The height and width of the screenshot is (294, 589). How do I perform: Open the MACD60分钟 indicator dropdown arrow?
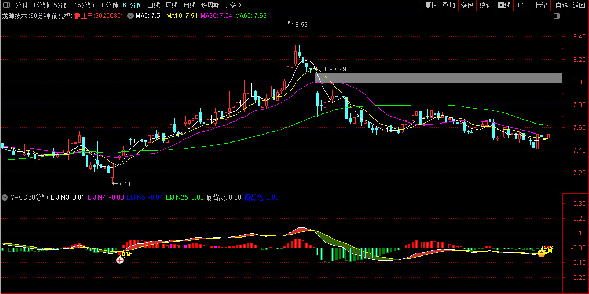coord(5,197)
